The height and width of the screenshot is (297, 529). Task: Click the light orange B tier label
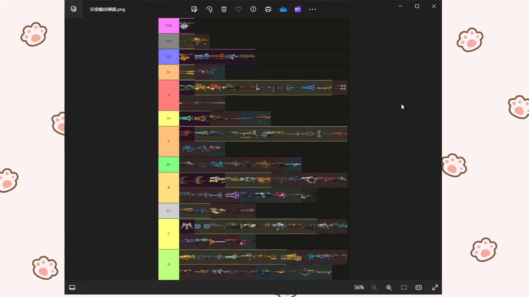(169, 188)
